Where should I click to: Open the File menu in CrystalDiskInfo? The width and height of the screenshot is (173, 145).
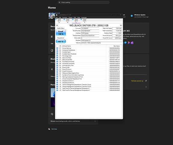click(x=57, y=17)
